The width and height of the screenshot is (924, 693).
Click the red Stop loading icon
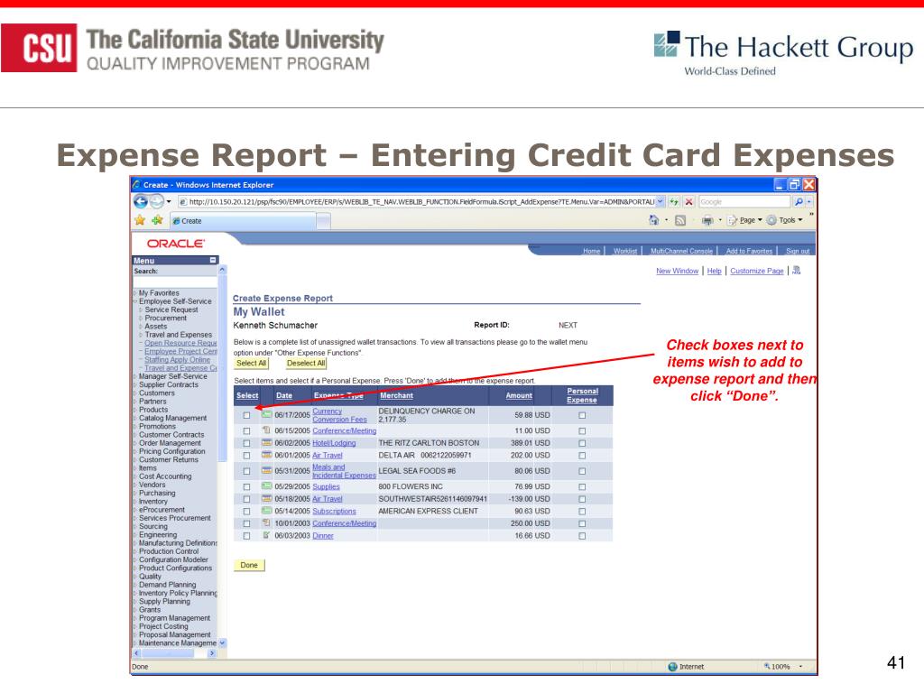(x=688, y=201)
